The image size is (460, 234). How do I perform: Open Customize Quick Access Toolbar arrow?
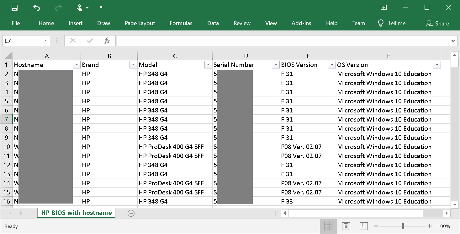101,8
